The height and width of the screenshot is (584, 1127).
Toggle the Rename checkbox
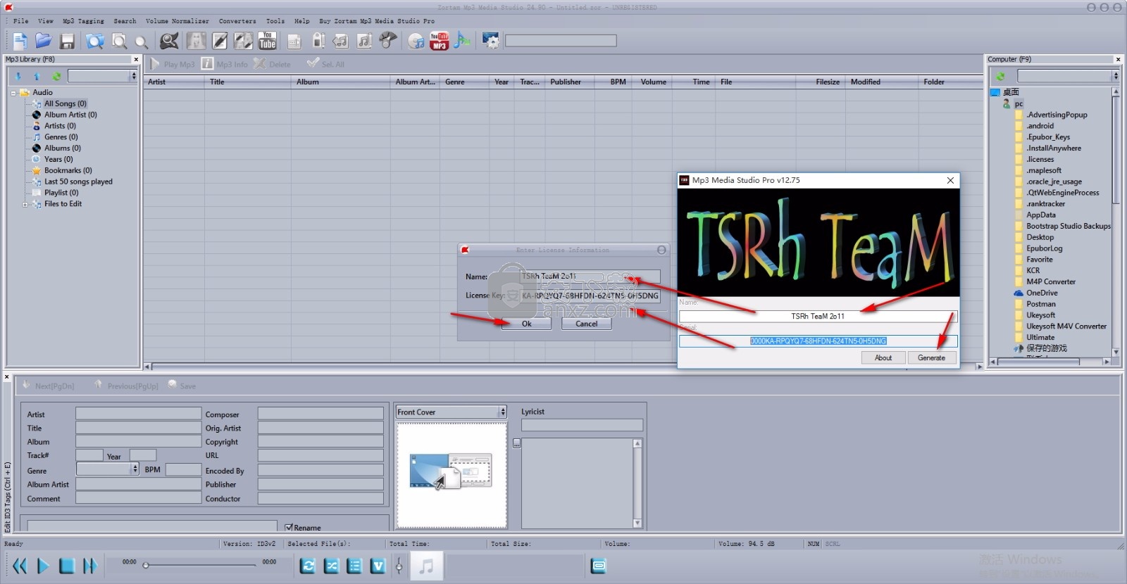pos(289,527)
